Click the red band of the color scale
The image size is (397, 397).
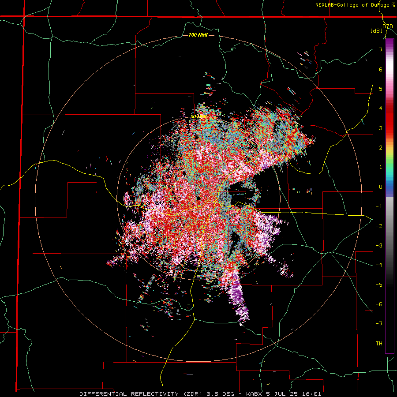pyautogui.click(x=390, y=119)
